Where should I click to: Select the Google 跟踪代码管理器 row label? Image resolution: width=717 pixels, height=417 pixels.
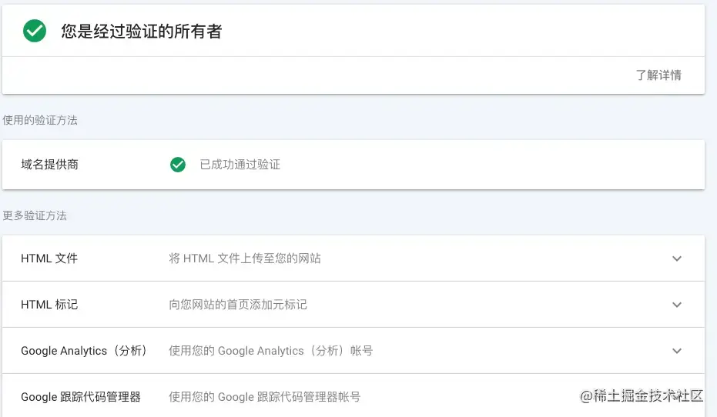tap(81, 397)
